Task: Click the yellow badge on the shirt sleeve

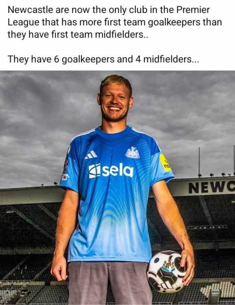Action: pos(165,163)
